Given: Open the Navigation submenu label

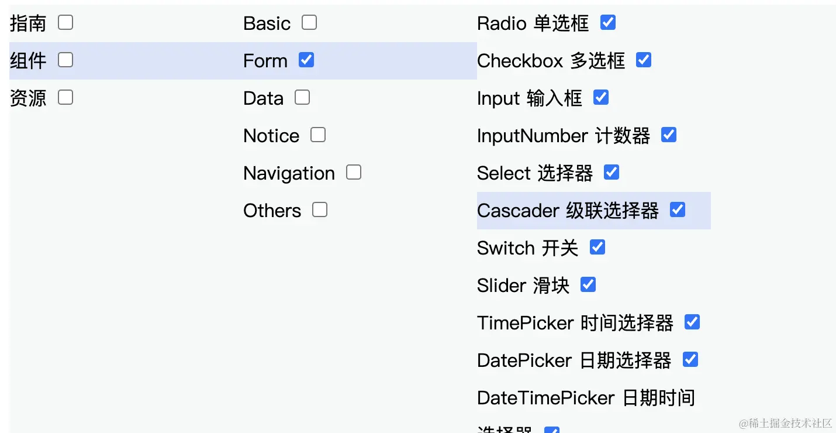Looking at the screenshot, I should point(289,173).
